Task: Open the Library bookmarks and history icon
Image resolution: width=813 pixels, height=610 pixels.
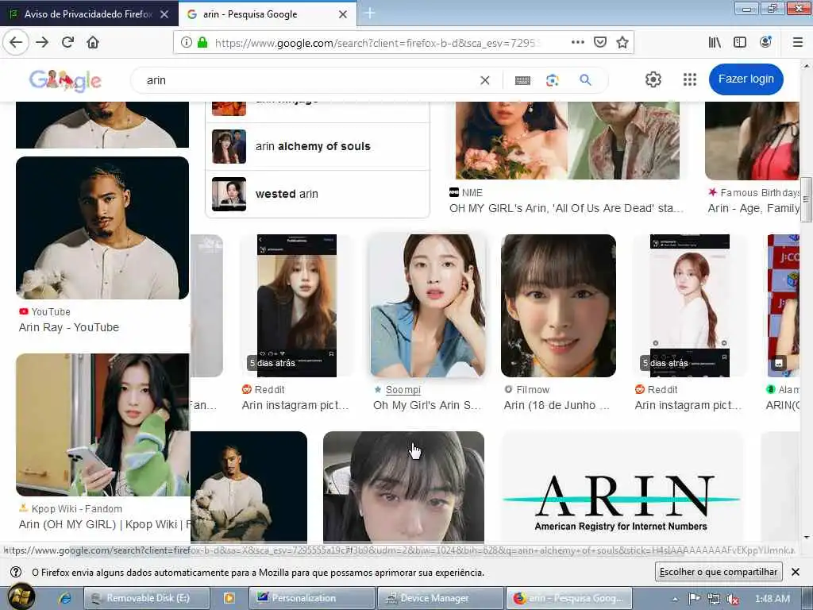Action: pos(715,42)
